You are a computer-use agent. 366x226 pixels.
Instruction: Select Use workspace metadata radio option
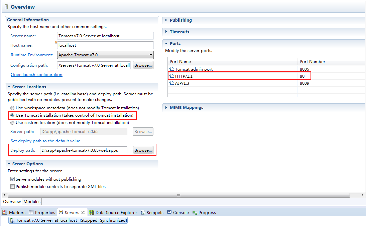pos(12,108)
